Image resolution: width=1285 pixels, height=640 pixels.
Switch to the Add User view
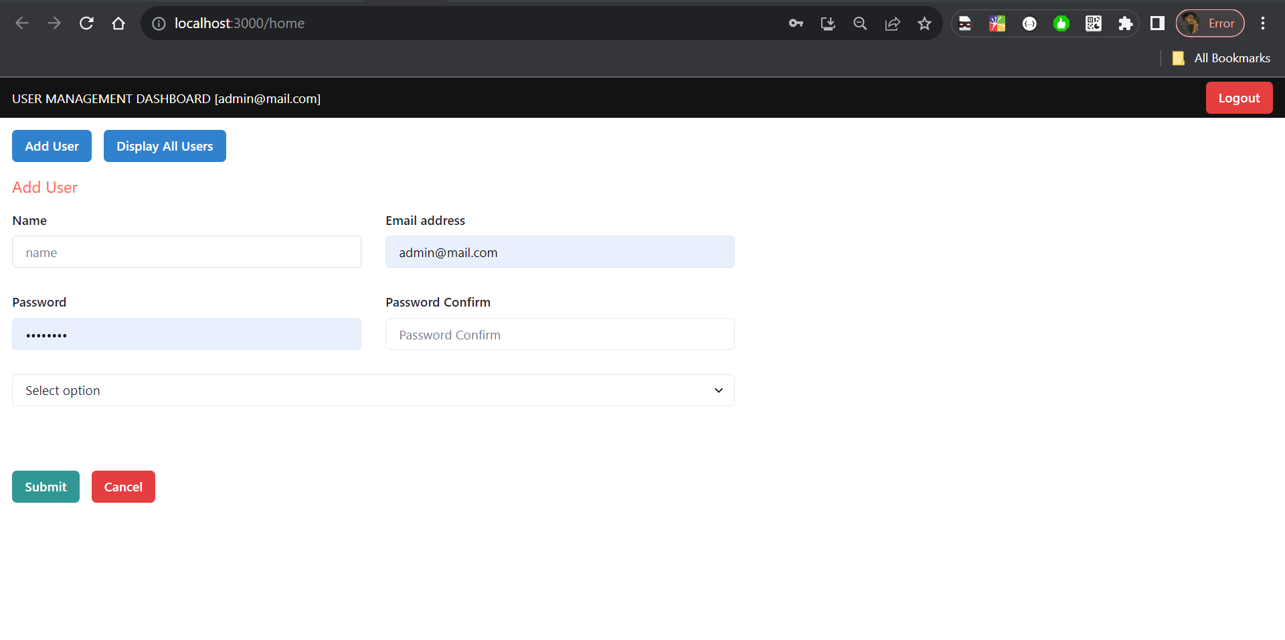[52, 146]
